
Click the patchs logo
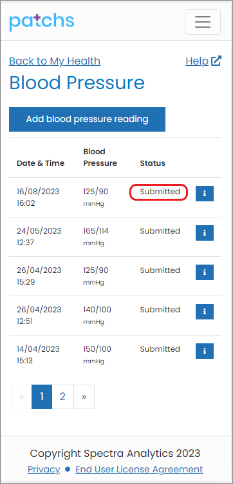tap(42, 21)
